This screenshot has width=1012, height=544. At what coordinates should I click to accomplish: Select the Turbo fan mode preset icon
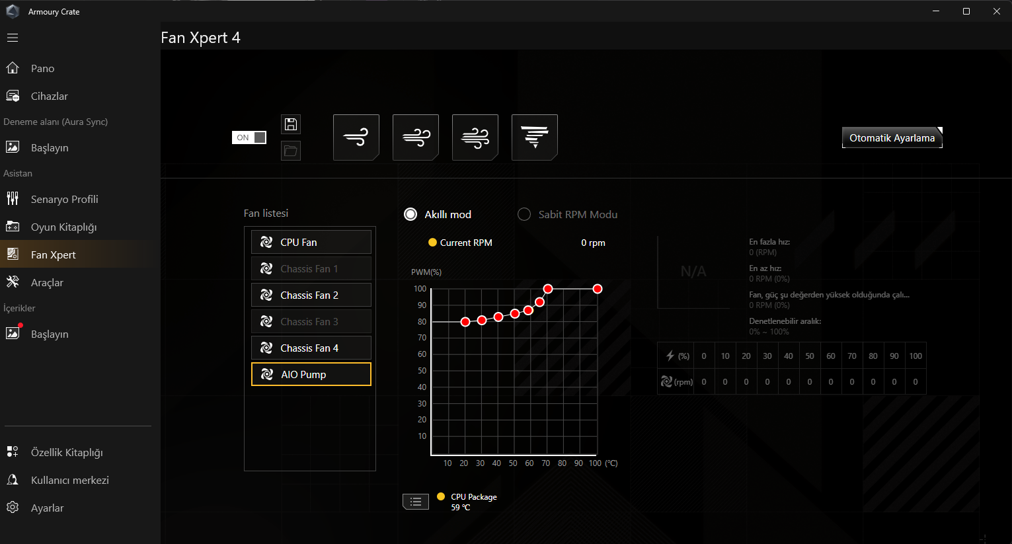point(475,137)
